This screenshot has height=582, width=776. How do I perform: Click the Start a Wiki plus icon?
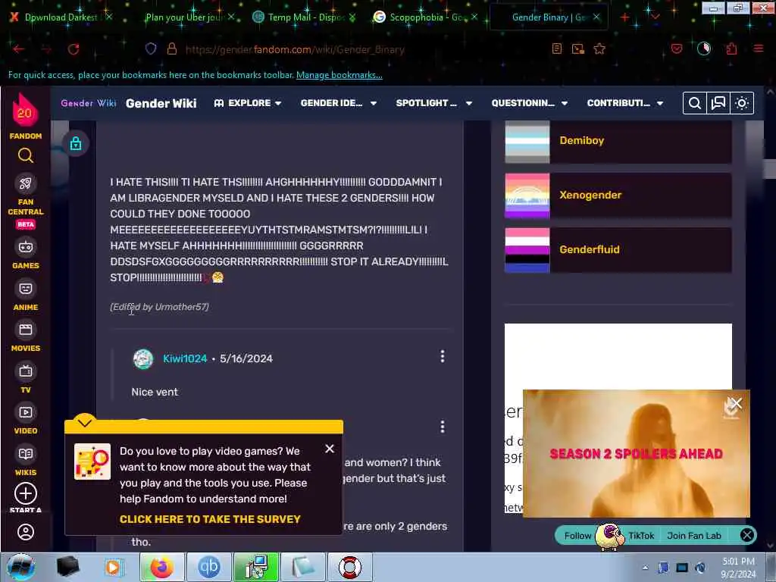pyautogui.click(x=26, y=493)
